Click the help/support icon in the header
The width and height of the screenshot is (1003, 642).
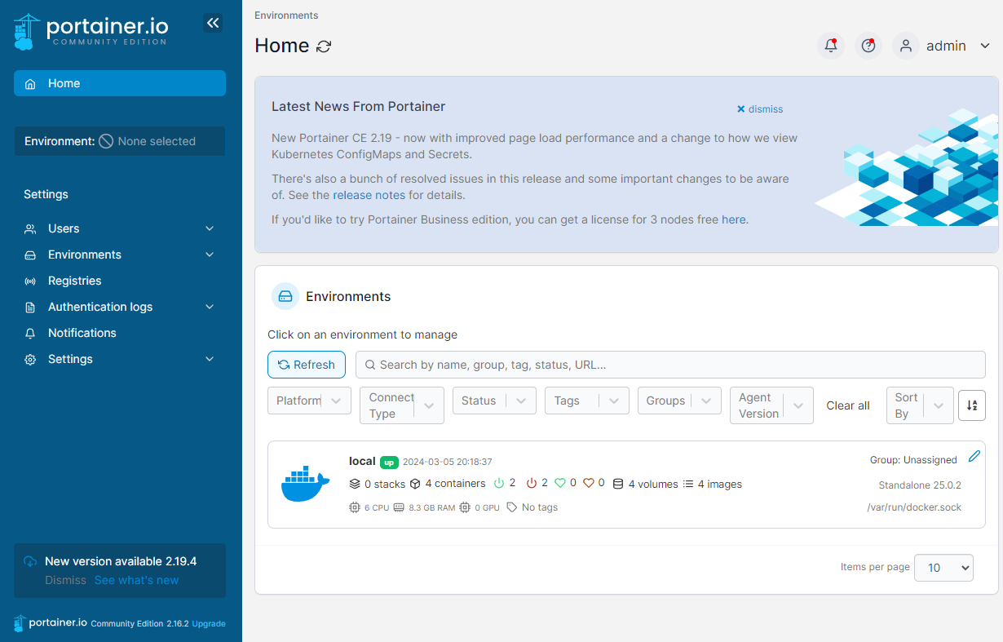868,46
